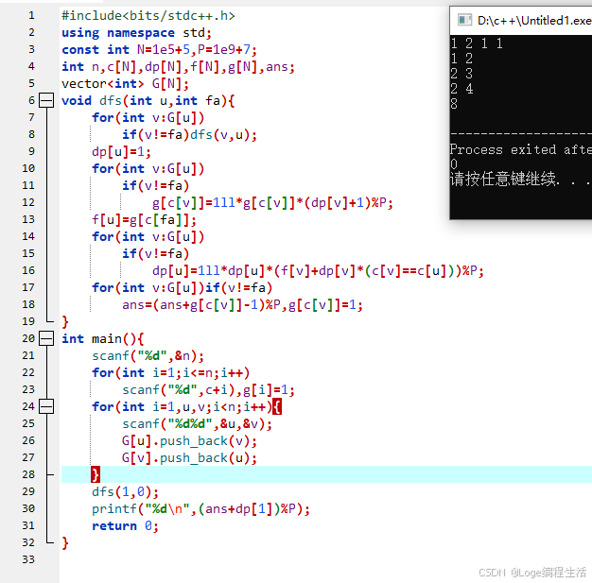The image size is (592, 583).
Task: Click console line '2 3'
Action: 461,74
